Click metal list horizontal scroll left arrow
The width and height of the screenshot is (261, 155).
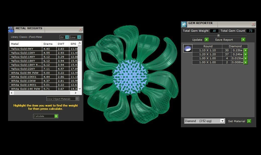pyautogui.click(x=12, y=93)
